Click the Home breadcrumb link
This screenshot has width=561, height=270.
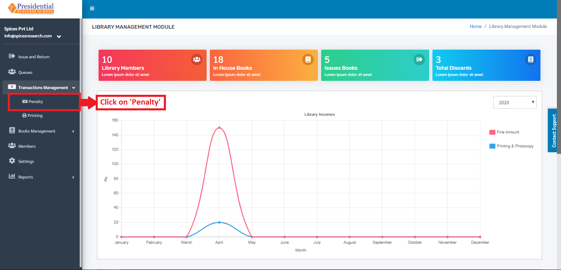pyautogui.click(x=476, y=26)
